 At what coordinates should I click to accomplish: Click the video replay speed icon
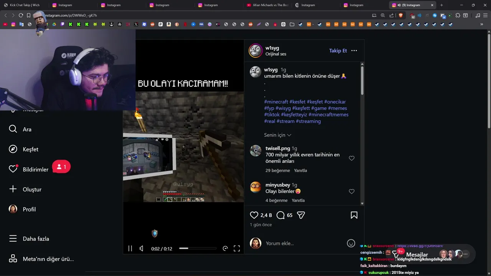coord(225,248)
